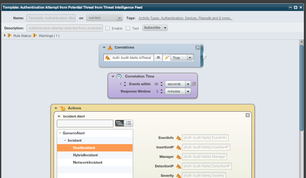Click the vertical scrollbar thumb
This screenshot has height=178, width=306.
click(301, 88)
